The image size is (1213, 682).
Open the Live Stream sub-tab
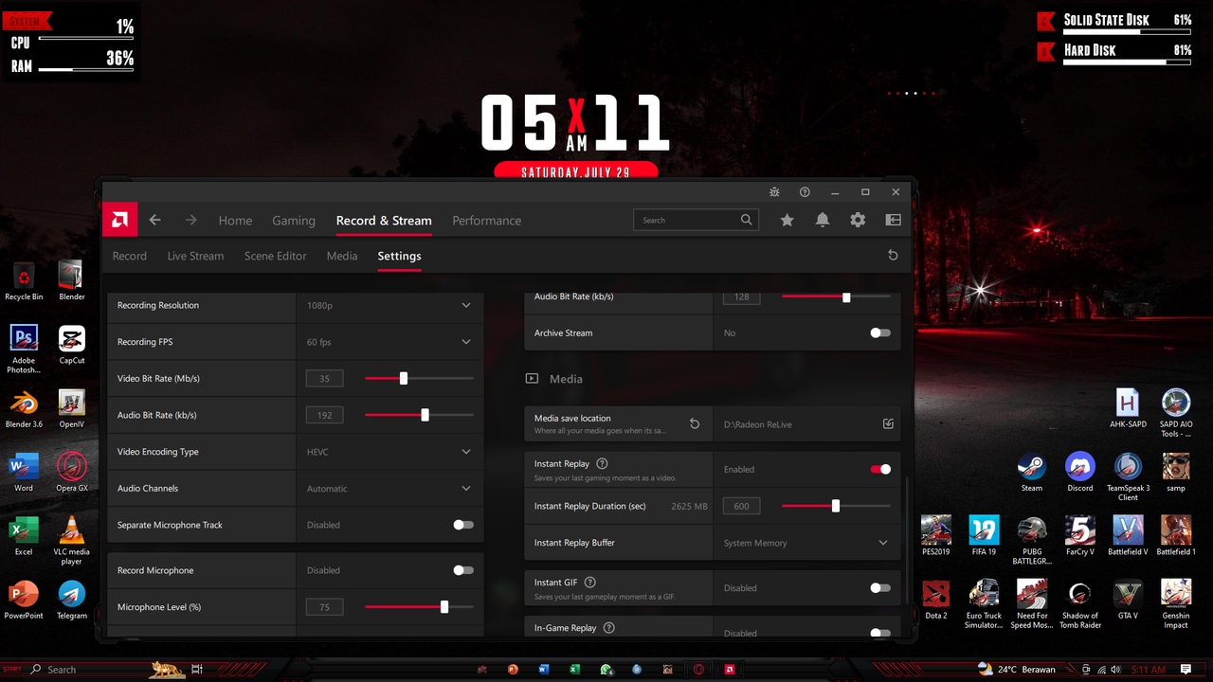tap(195, 256)
